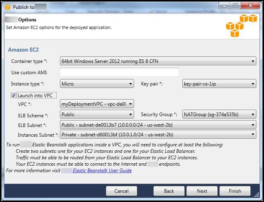Select a VPC from the VPC dropdown
The width and height of the screenshot is (264, 202).
point(97,104)
